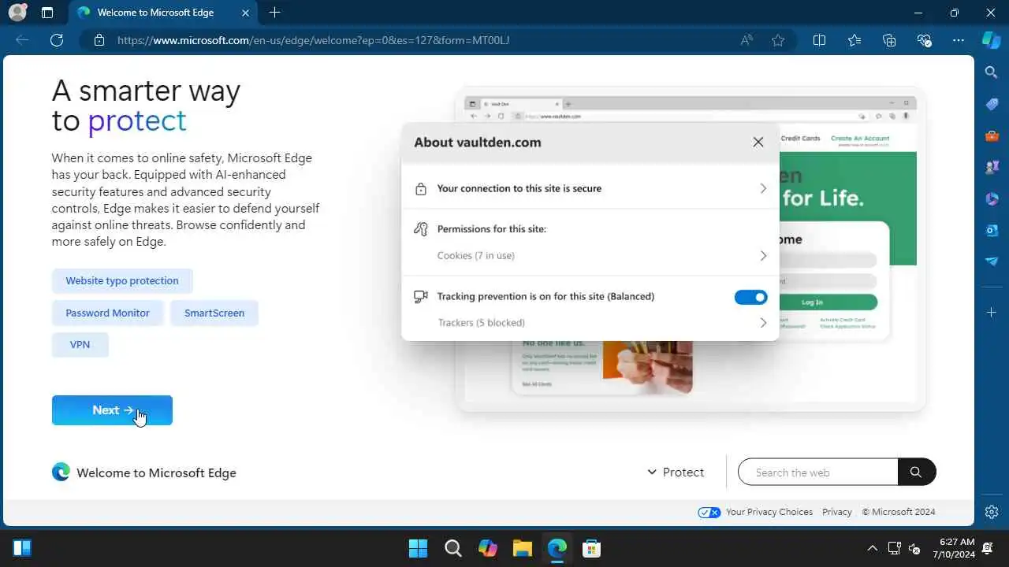Screen dimensions: 1009x567
Task: Select Password Monitor chip
Action: coord(107,313)
